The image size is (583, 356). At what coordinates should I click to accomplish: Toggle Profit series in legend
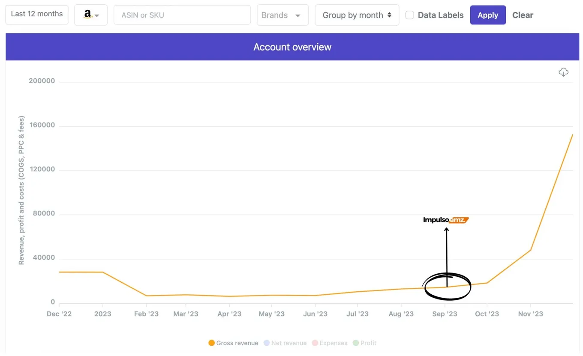364,343
